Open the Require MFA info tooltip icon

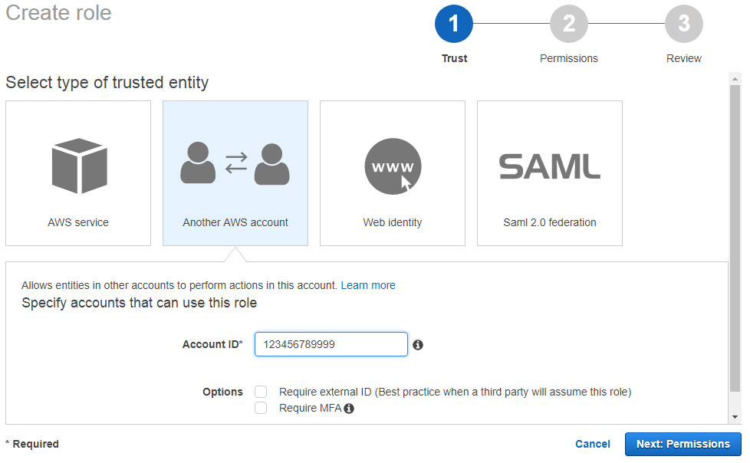(x=350, y=408)
